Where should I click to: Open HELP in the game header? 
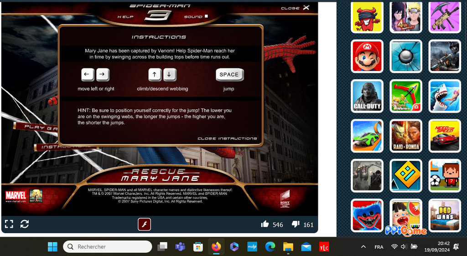tap(125, 17)
